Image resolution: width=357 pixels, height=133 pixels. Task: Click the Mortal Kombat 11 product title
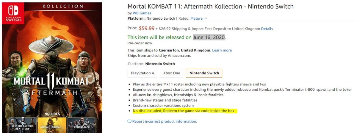click(x=210, y=6)
